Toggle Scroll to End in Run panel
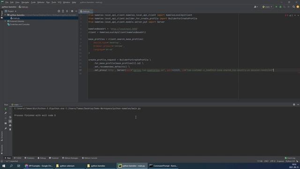 coord(10,121)
